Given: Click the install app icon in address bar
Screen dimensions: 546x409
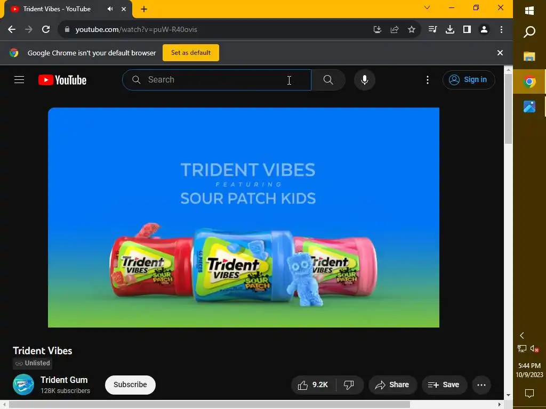Looking at the screenshot, I should click(x=378, y=30).
